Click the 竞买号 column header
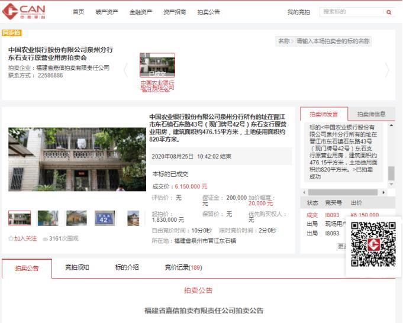Viewport: 403px width, 323px height. pyautogui.click(x=333, y=203)
